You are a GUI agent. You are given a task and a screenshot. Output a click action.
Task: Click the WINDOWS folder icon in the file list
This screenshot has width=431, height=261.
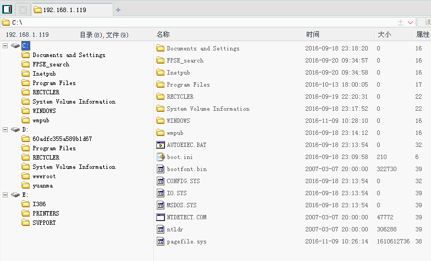pyautogui.click(x=161, y=121)
